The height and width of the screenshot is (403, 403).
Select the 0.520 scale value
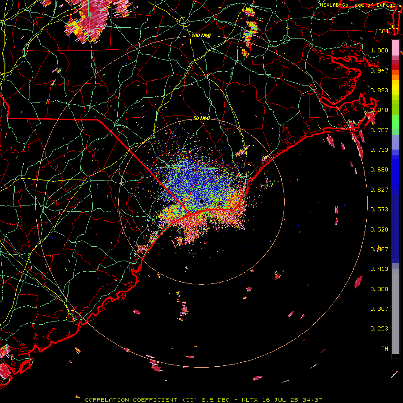click(x=379, y=230)
